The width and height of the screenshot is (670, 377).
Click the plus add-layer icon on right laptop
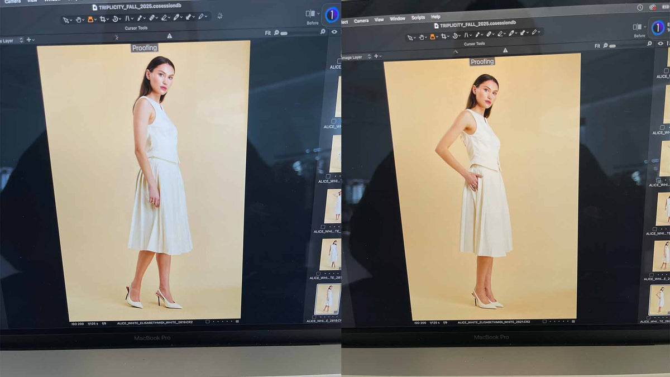tap(376, 56)
